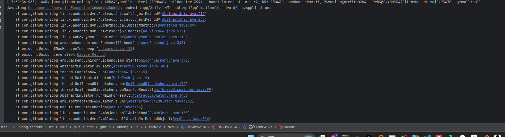Open UnicornBackend.java:376 link
Image resolution: width=505 pixels, height=137 pixels.
pos(163,61)
